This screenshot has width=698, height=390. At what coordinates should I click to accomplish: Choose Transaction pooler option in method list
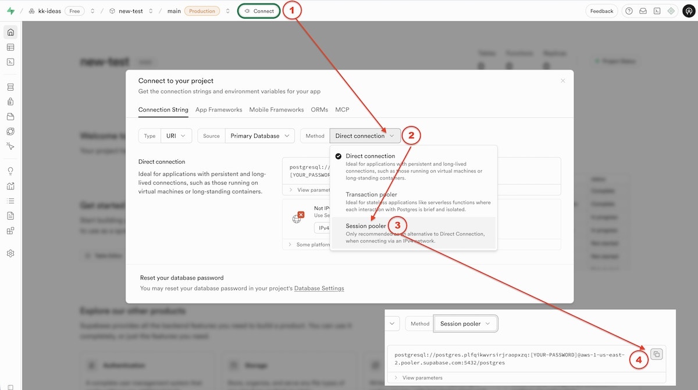click(x=414, y=202)
